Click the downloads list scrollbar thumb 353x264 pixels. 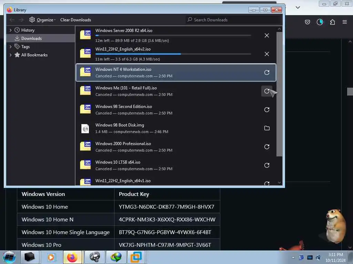point(279,94)
